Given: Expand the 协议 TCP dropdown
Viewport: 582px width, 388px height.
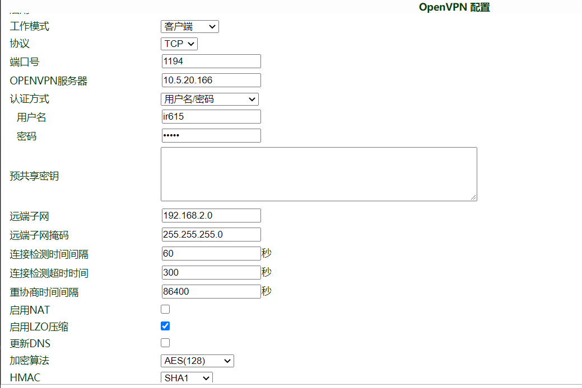Looking at the screenshot, I should [x=179, y=44].
